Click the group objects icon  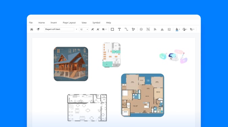coord(148,29)
